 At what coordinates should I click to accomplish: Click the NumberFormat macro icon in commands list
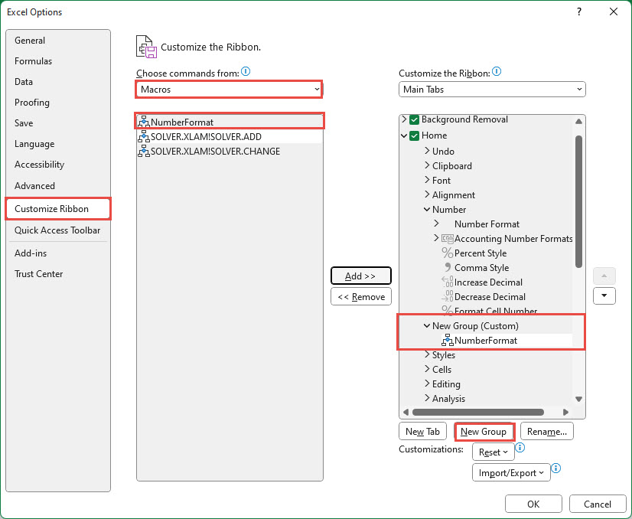[144, 122]
